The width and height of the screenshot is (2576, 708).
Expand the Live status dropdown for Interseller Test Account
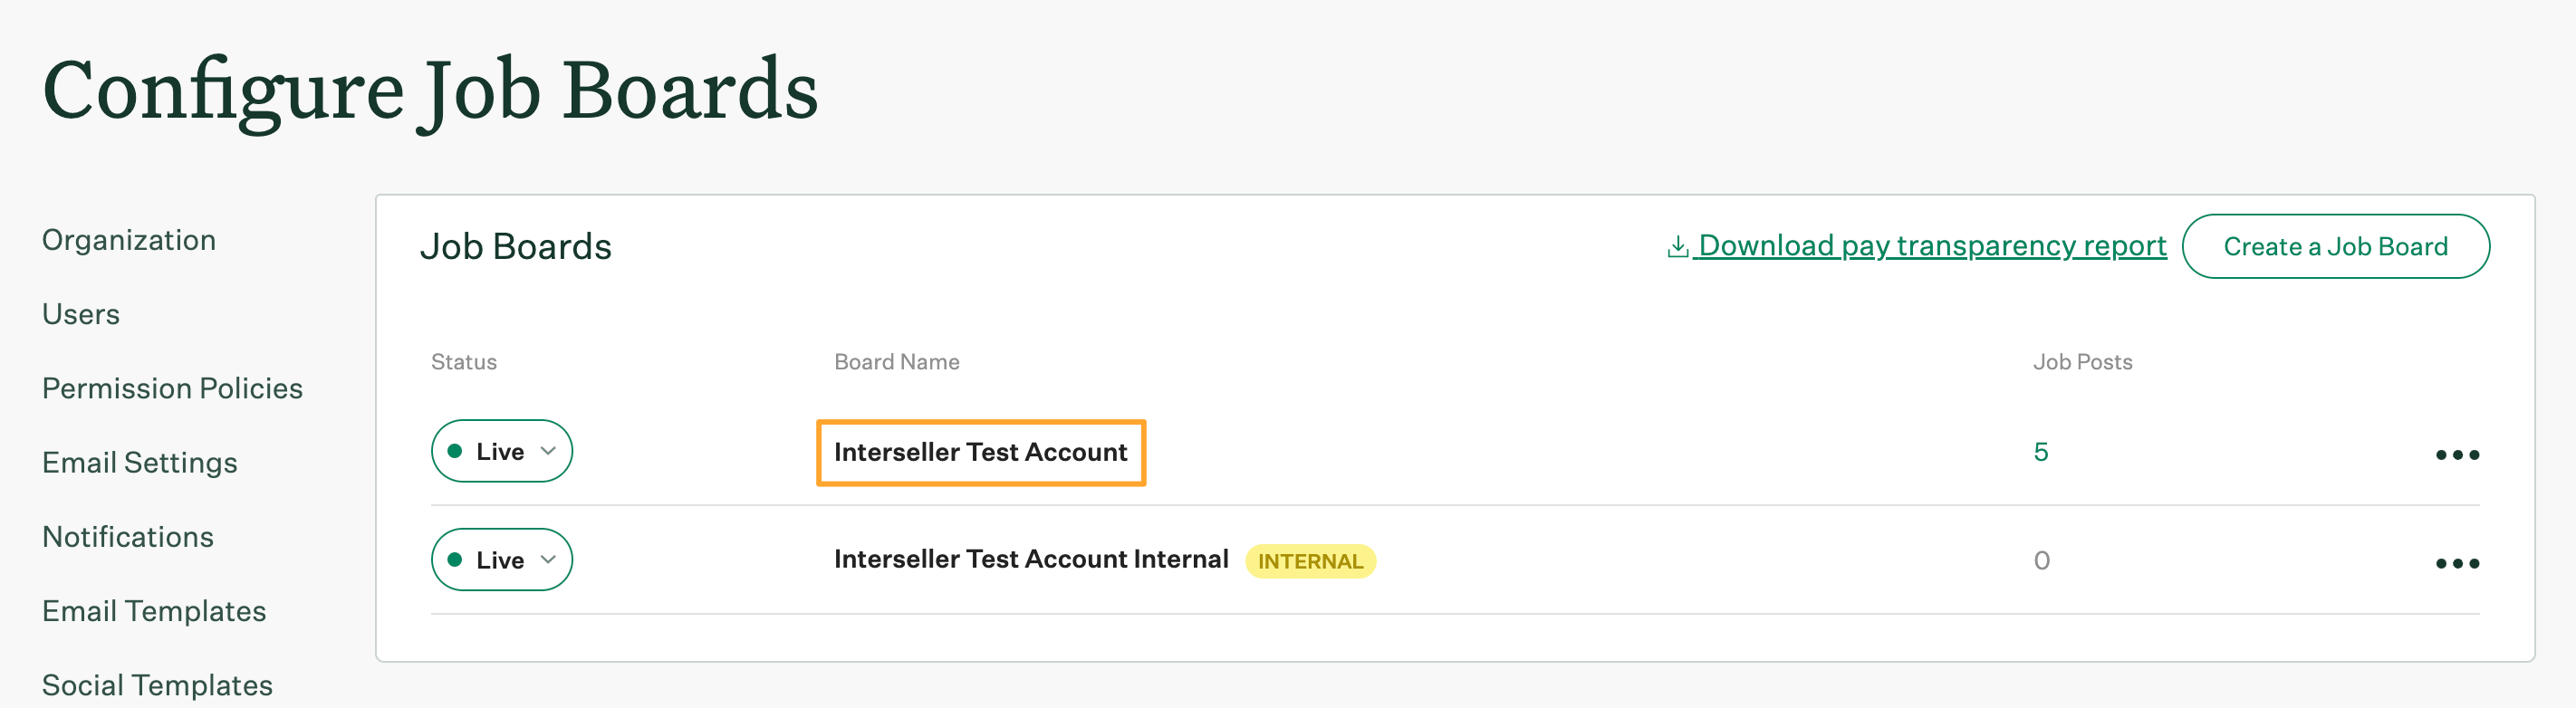502,451
